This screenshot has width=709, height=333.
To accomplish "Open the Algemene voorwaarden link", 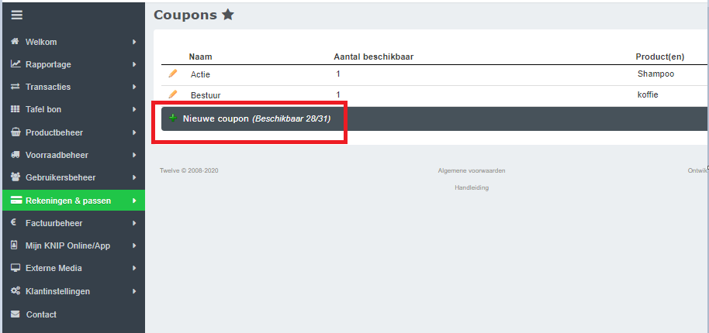I will [471, 170].
